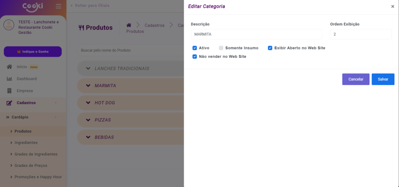Click the hamburger menu icon in sidebar header
This screenshot has width=399, height=187.
tap(58, 6)
